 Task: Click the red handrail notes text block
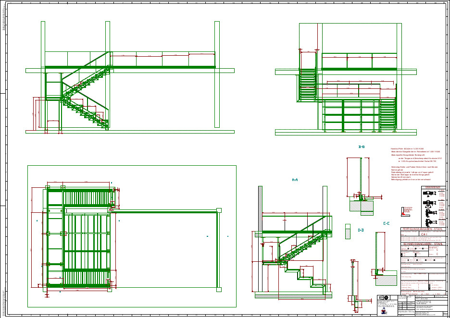click(416, 164)
